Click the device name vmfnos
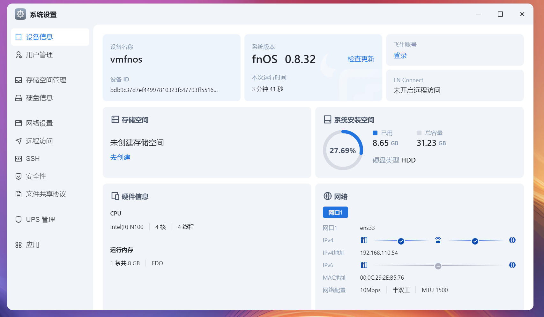The image size is (544, 317). tap(126, 59)
